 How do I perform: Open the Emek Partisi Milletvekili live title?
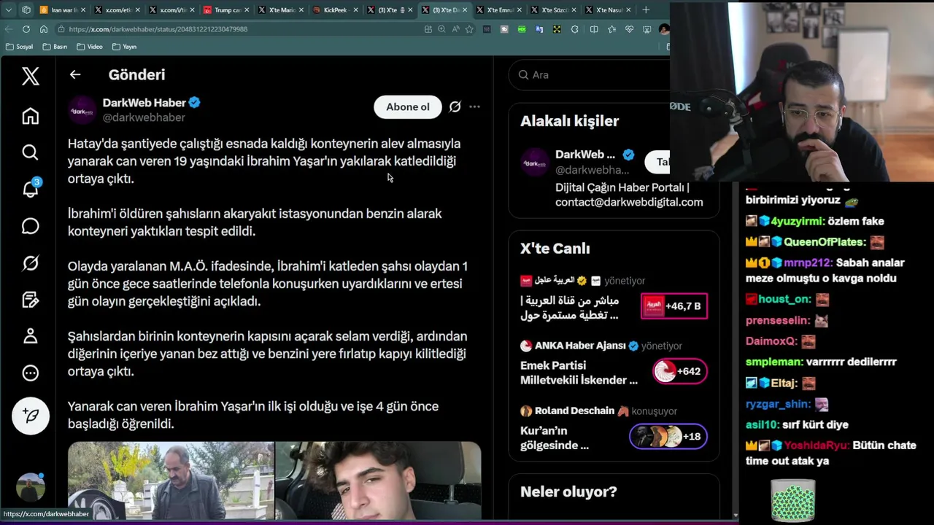[x=579, y=373]
